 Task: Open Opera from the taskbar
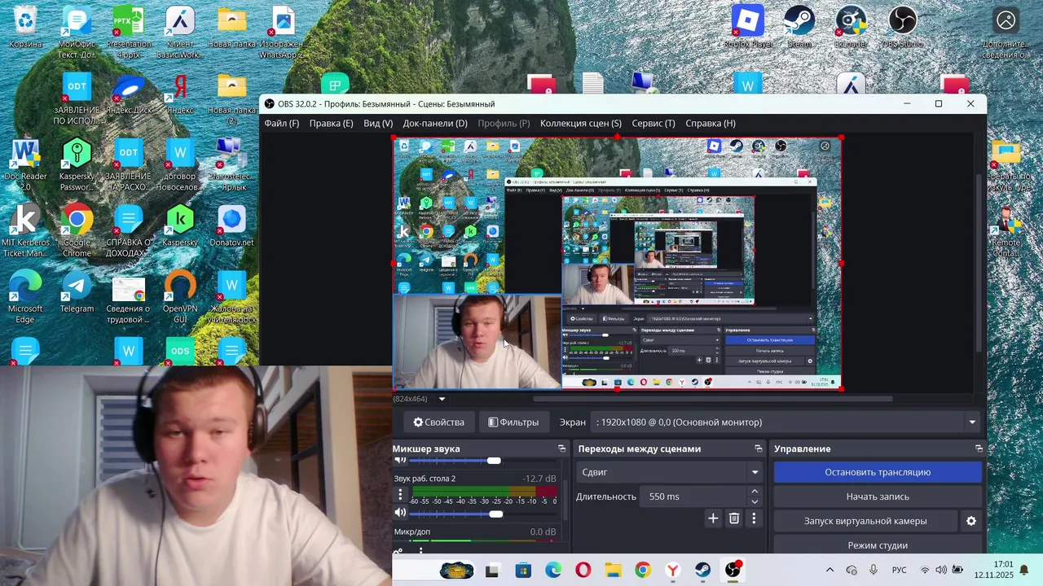[583, 570]
